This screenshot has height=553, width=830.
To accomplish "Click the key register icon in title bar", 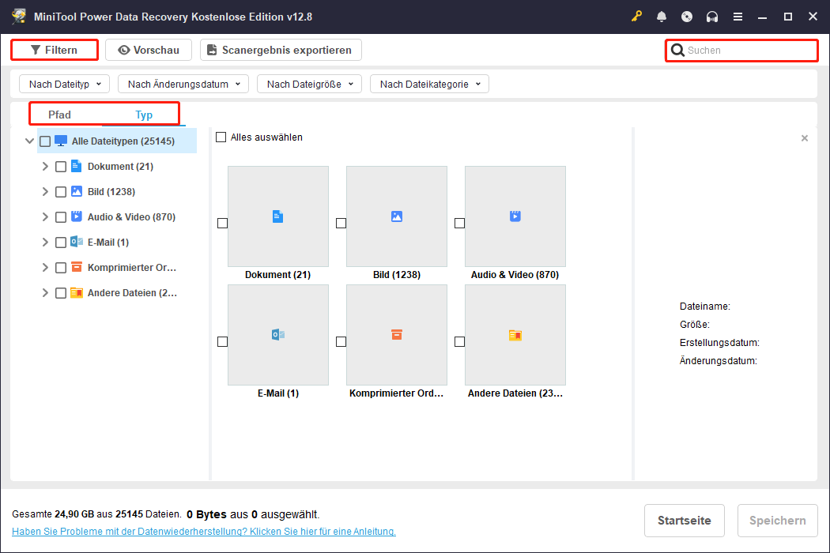I will click(x=636, y=17).
